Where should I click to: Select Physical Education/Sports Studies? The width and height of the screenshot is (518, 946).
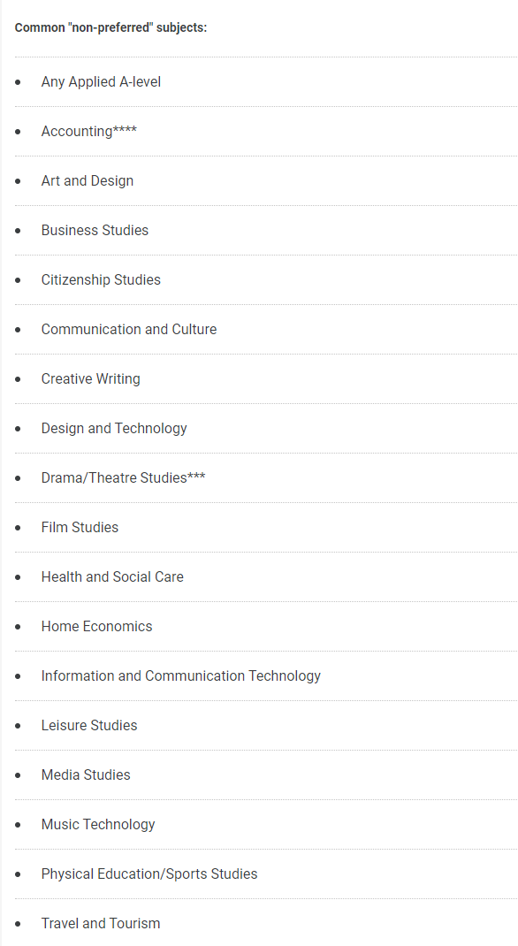click(x=149, y=874)
